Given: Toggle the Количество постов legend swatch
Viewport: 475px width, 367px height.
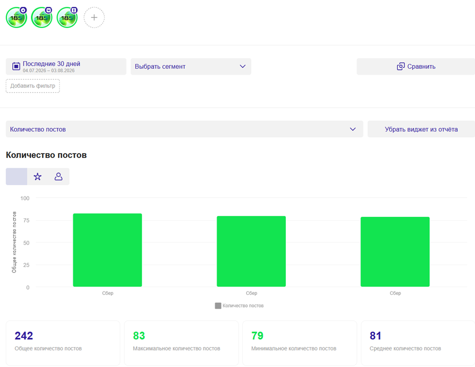Looking at the screenshot, I should click(x=218, y=306).
